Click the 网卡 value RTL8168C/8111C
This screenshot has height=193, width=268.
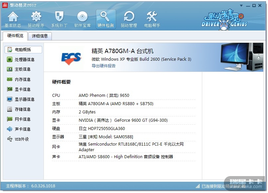click(131, 147)
